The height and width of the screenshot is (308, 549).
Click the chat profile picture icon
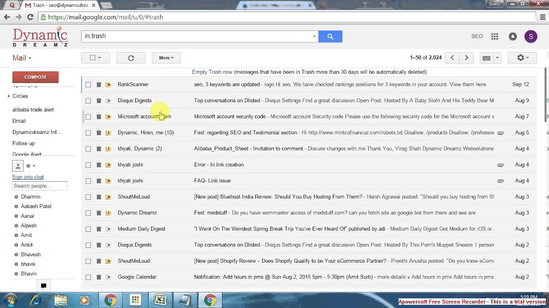18,166
